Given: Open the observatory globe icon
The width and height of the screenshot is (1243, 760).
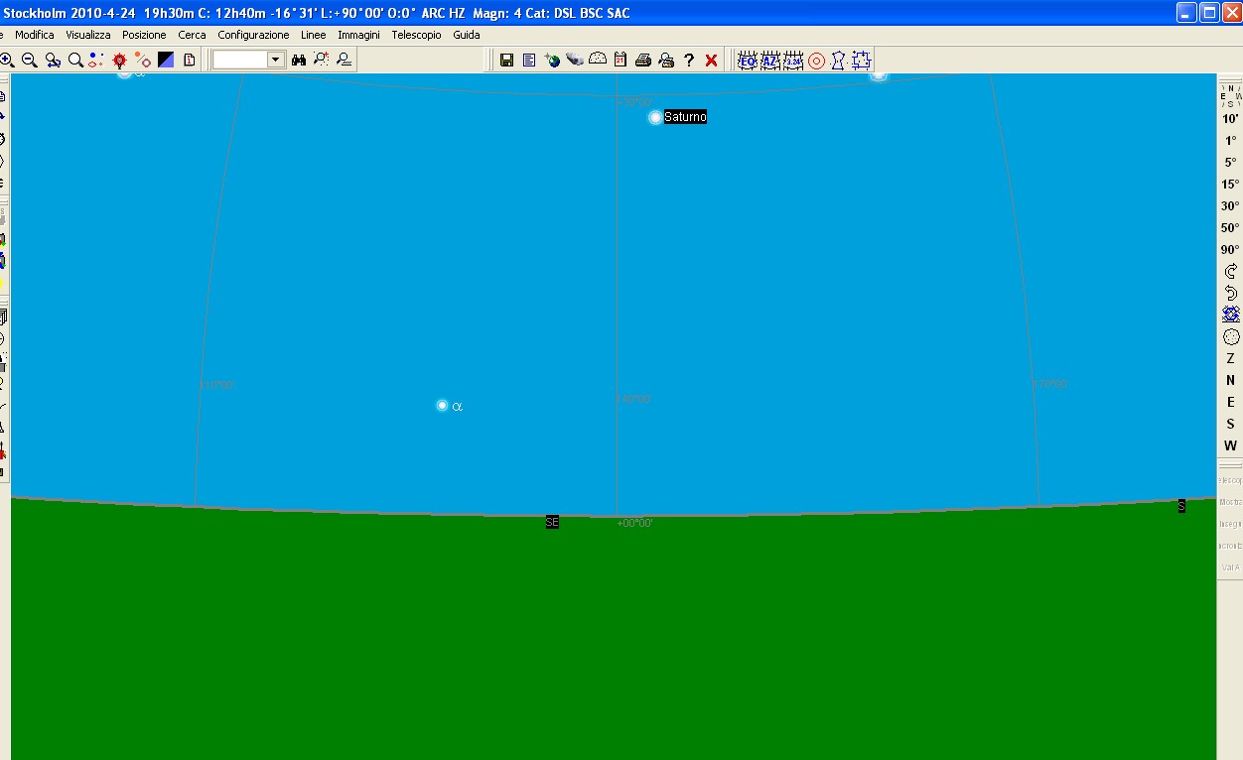Looking at the screenshot, I should point(552,61).
